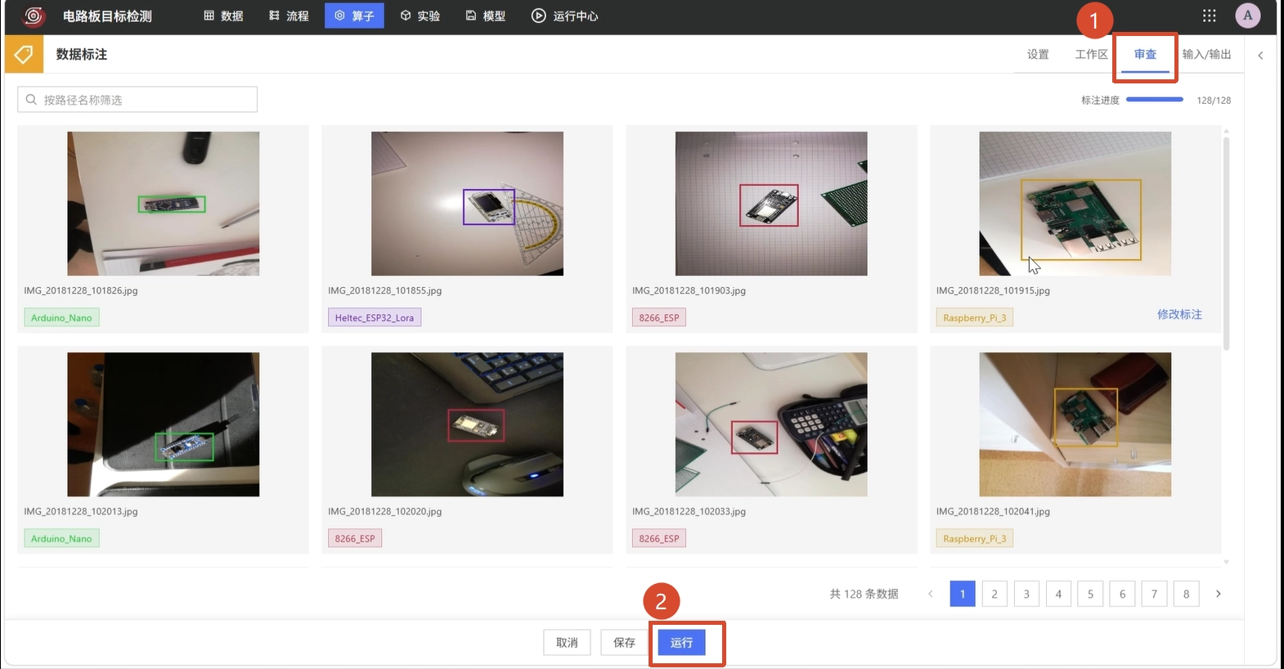
Task: Open the 模型 menu
Action: point(486,16)
